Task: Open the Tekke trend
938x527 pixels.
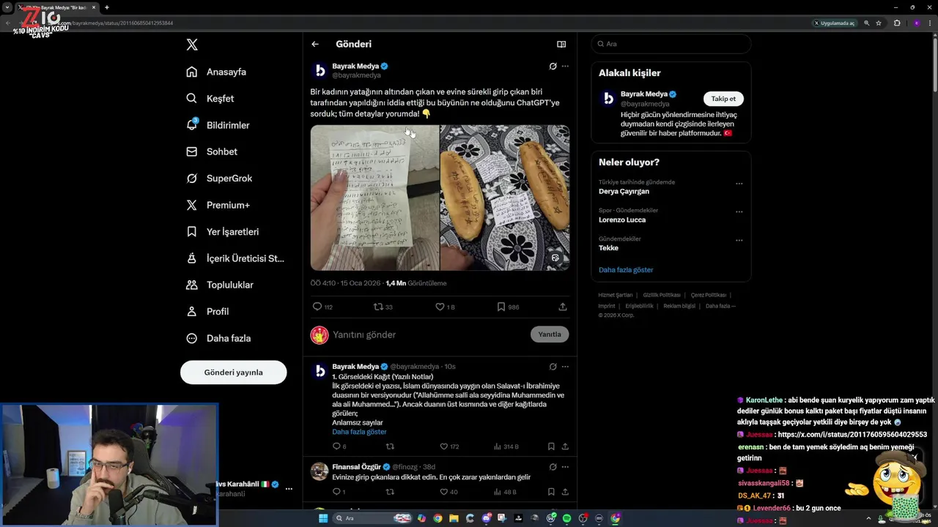Action: [x=608, y=248]
